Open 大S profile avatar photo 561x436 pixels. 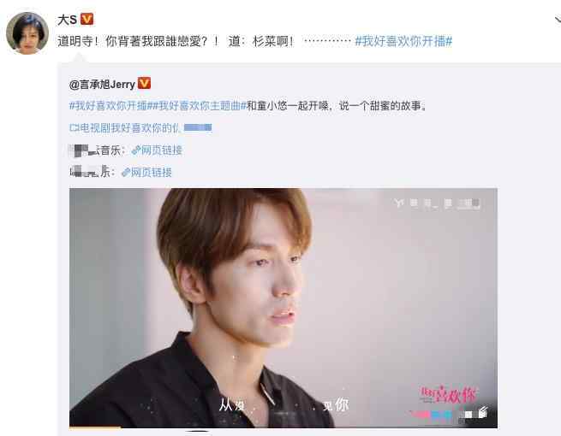point(27,33)
